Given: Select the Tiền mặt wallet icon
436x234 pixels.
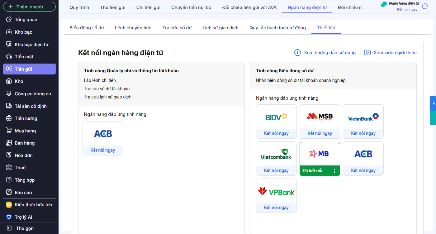Looking at the screenshot, I should click(x=9, y=57).
